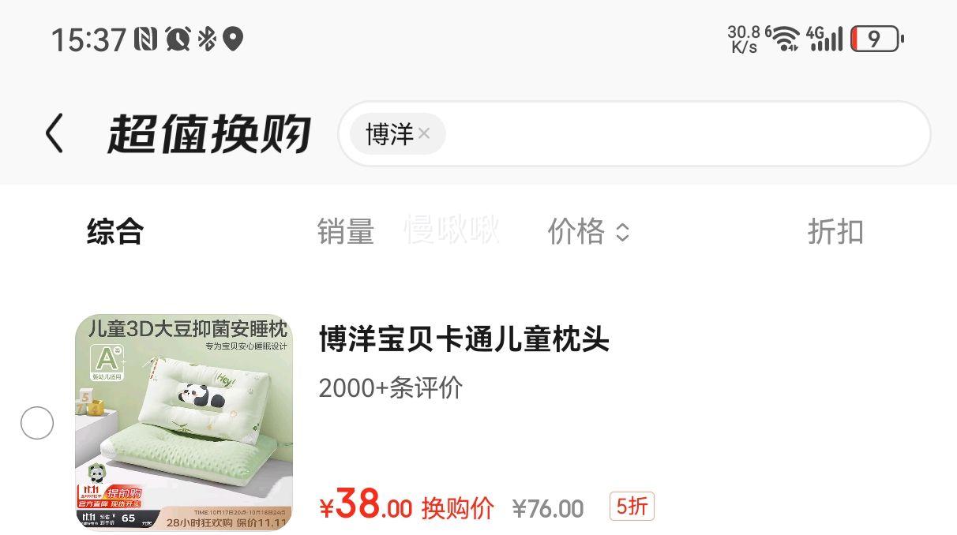Select the 博洋 pillow radio button
Screen dimensions: 957x535
(37, 424)
